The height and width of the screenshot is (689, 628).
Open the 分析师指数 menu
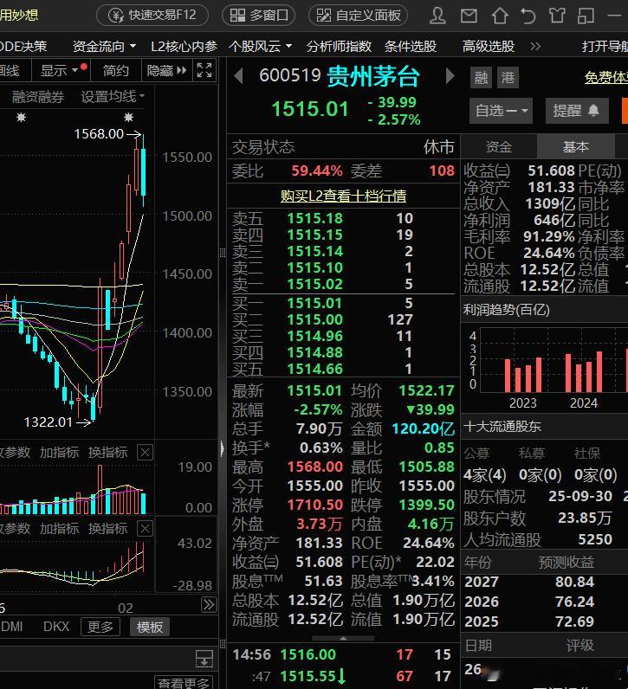pyautogui.click(x=339, y=46)
